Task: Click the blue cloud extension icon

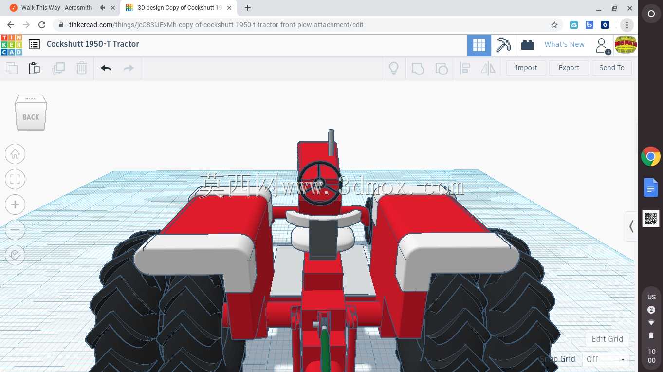Action: (574, 25)
